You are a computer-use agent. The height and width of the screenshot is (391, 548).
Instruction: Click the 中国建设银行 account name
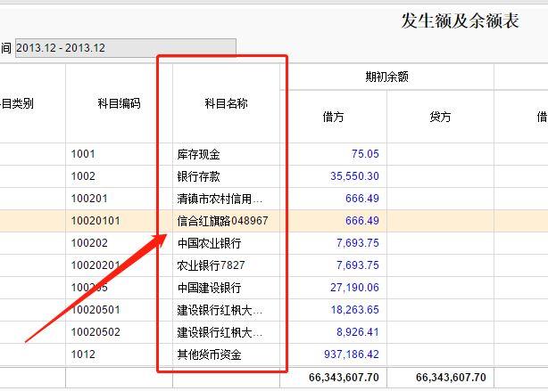210,288
